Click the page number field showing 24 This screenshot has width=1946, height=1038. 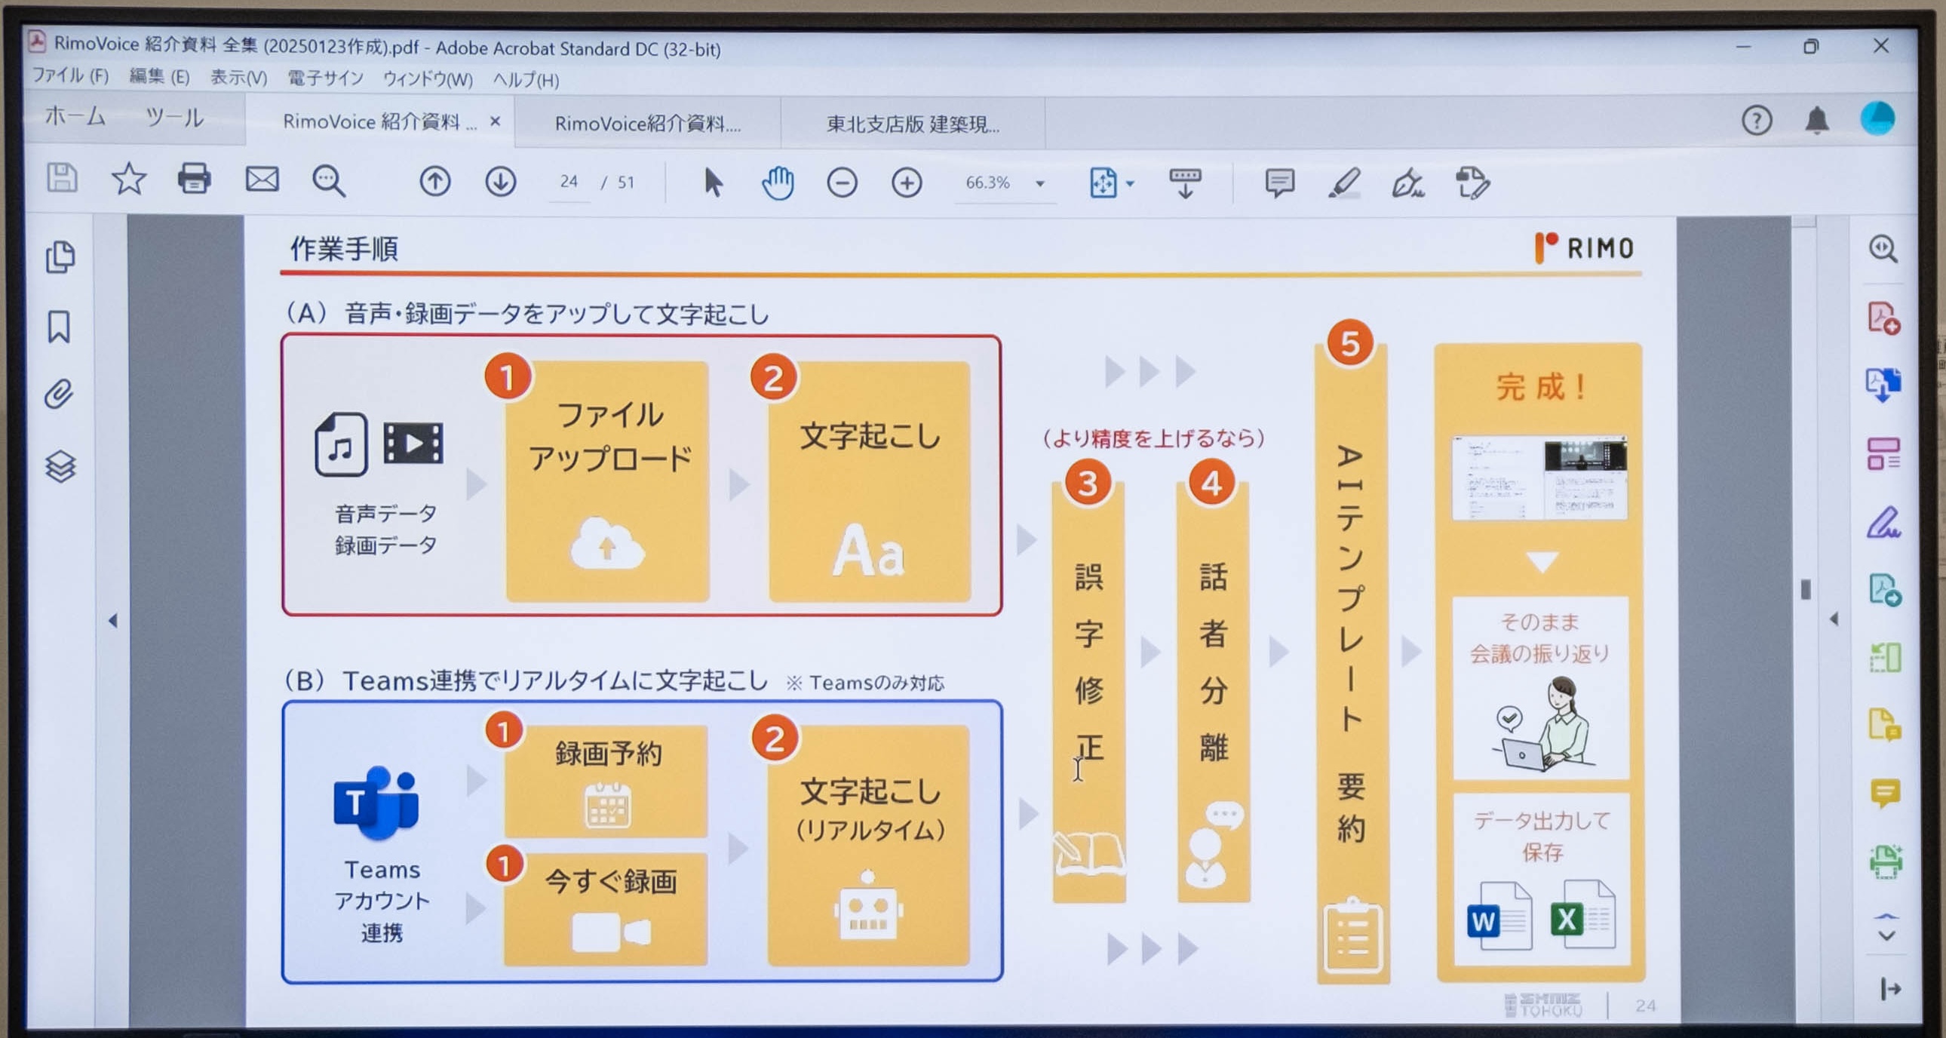(x=569, y=181)
